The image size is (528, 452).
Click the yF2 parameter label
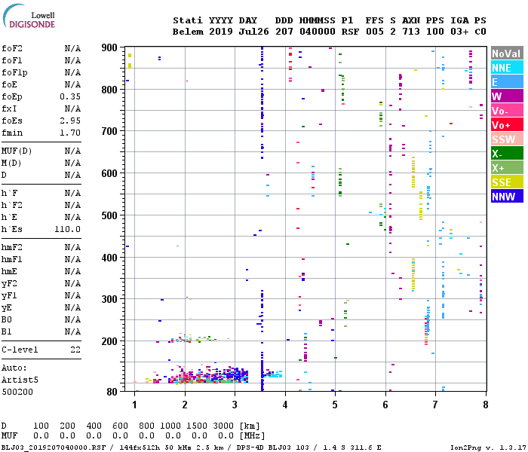click(9, 284)
